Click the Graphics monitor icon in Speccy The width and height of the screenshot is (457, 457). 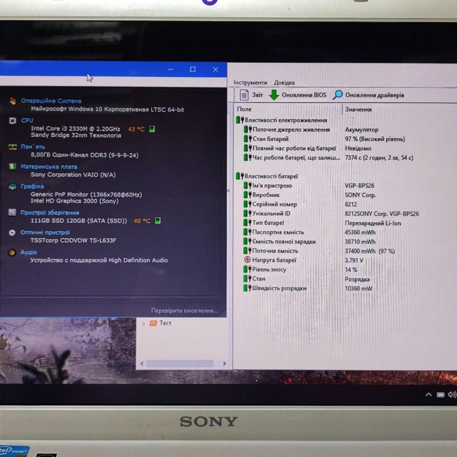12,186
